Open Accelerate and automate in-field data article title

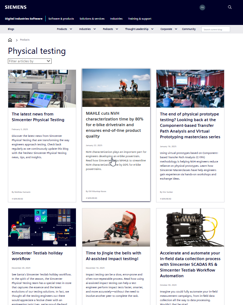click(x=190, y=264)
